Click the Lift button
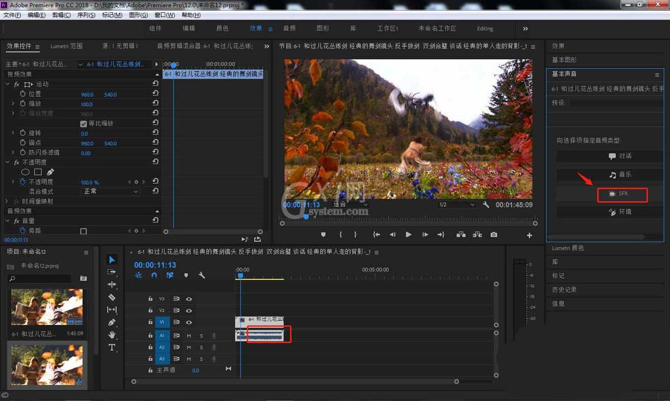This screenshot has height=401, width=670. point(461,235)
